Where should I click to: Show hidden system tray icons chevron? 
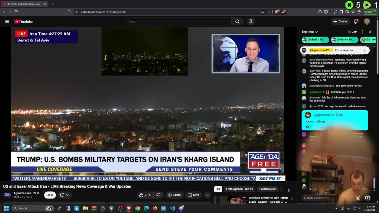(x=335, y=208)
